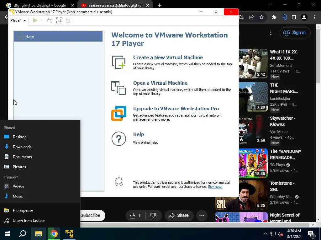Open Desktop from the jump list
This screenshot has height=240, width=321.
click(40, 137)
